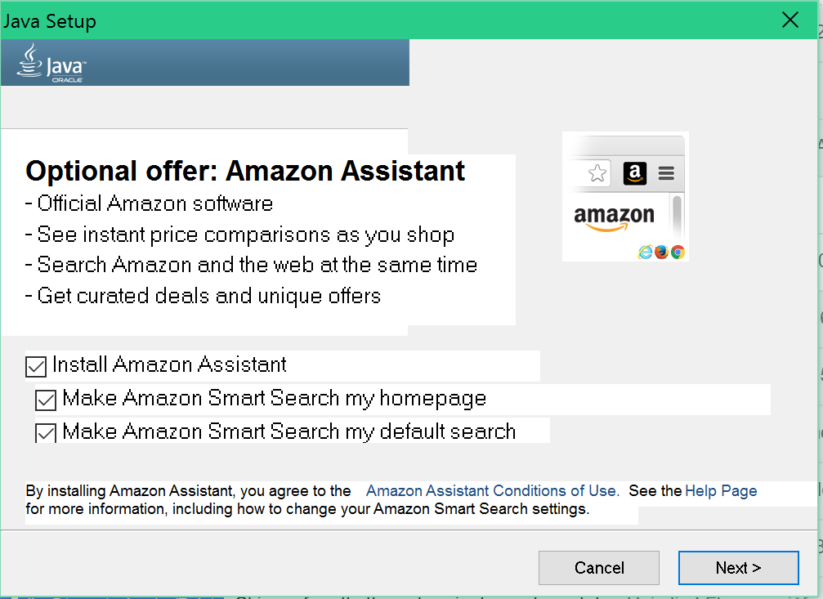Screen dimensions: 823x599
Task: Click the black Amazon 'a' extension icon
Action: coord(634,173)
